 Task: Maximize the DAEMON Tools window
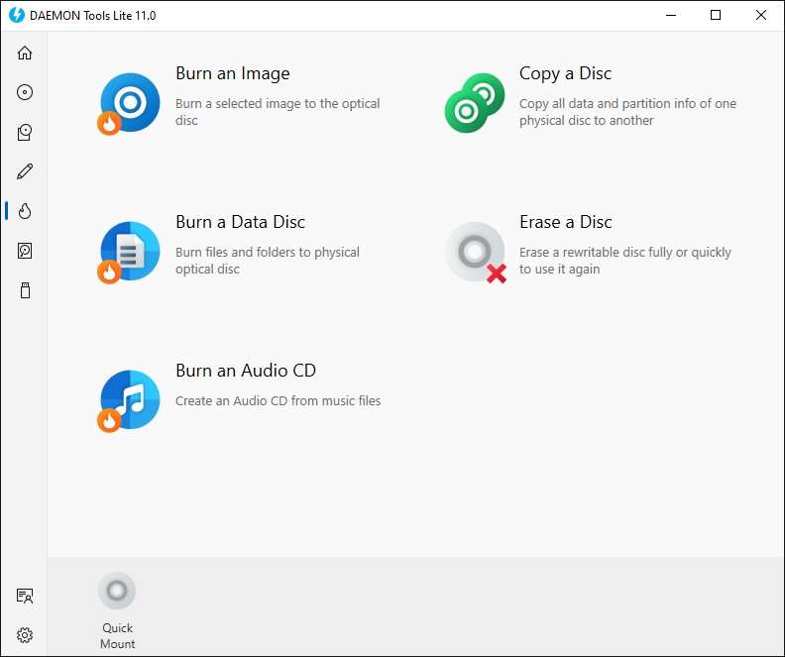(x=716, y=15)
